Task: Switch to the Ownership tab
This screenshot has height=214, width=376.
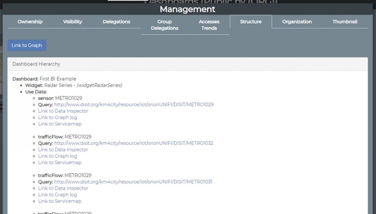Action: (x=30, y=22)
